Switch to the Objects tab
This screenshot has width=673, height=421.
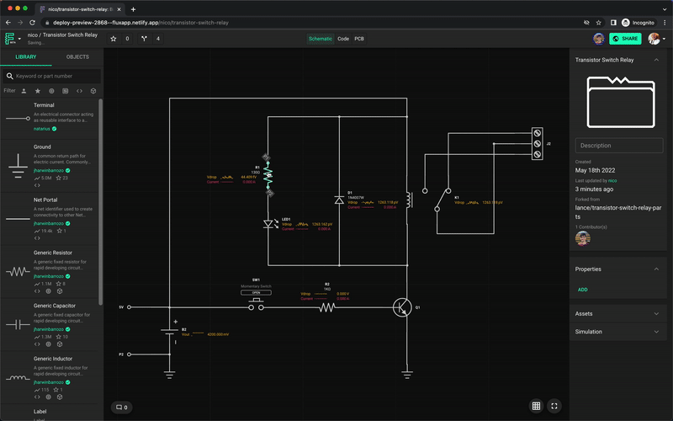(77, 56)
